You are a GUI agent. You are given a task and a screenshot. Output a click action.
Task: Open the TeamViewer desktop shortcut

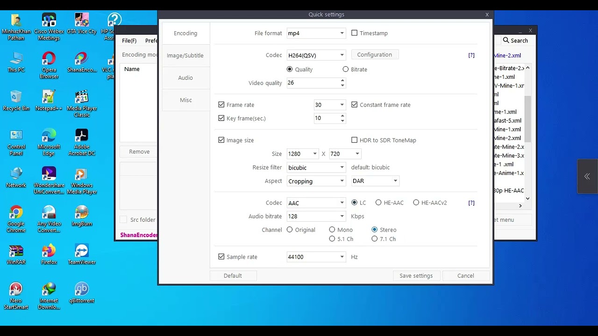coord(81,254)
